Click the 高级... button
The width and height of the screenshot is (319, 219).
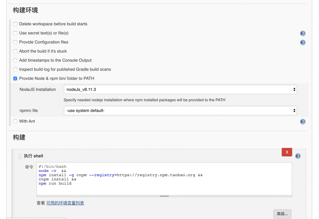pyautogui.click(x=282, y=214)
